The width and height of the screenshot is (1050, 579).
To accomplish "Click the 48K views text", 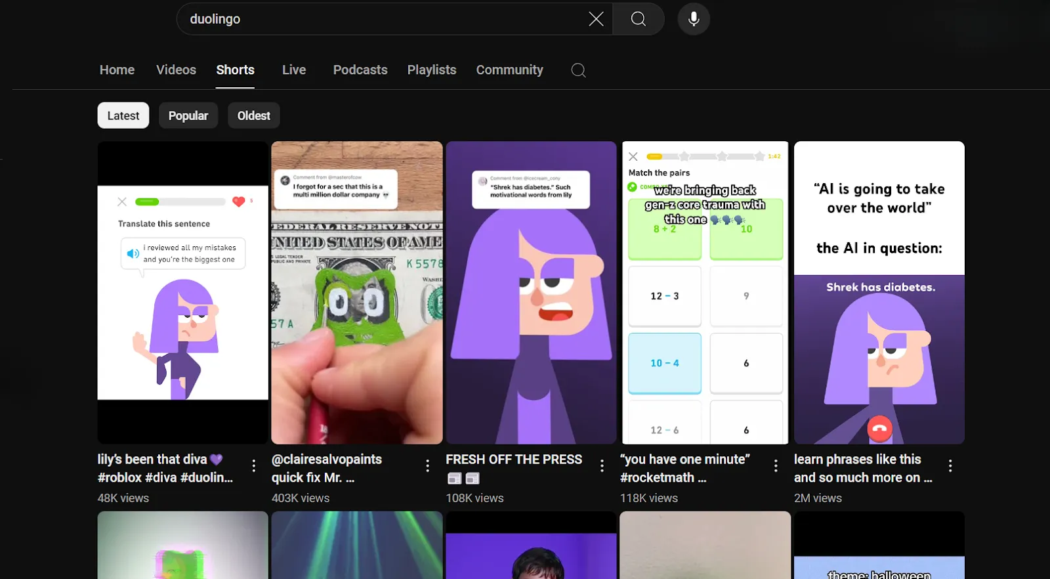I will click(123, 498).
